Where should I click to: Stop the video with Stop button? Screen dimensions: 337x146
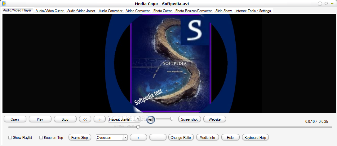pos(65,119)
